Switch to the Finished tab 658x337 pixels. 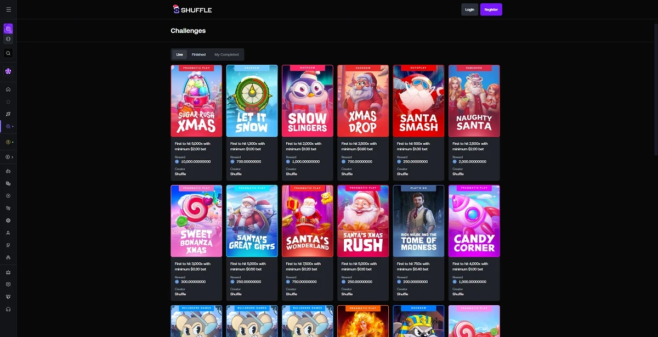click(198, 54)
